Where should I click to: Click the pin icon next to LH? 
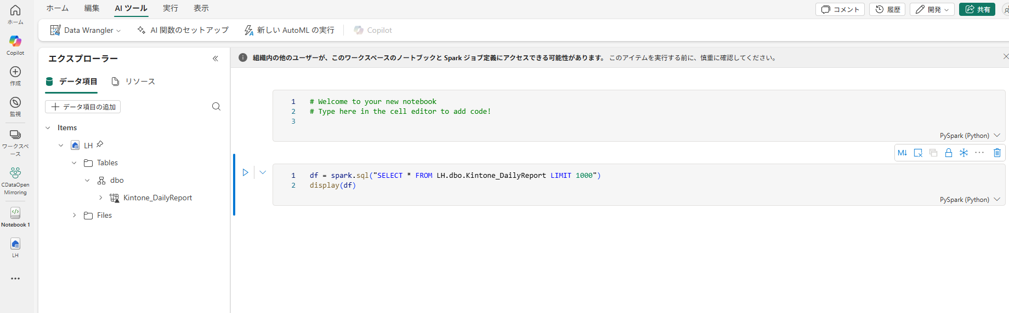coord(100,144)
